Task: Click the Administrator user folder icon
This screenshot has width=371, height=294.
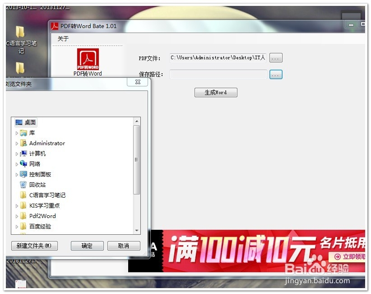Action: tap(23, 143)
